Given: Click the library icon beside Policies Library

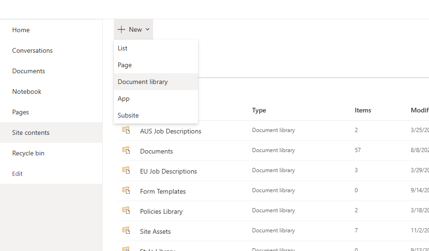Looking at the screenshot, I should click(126, 210).
